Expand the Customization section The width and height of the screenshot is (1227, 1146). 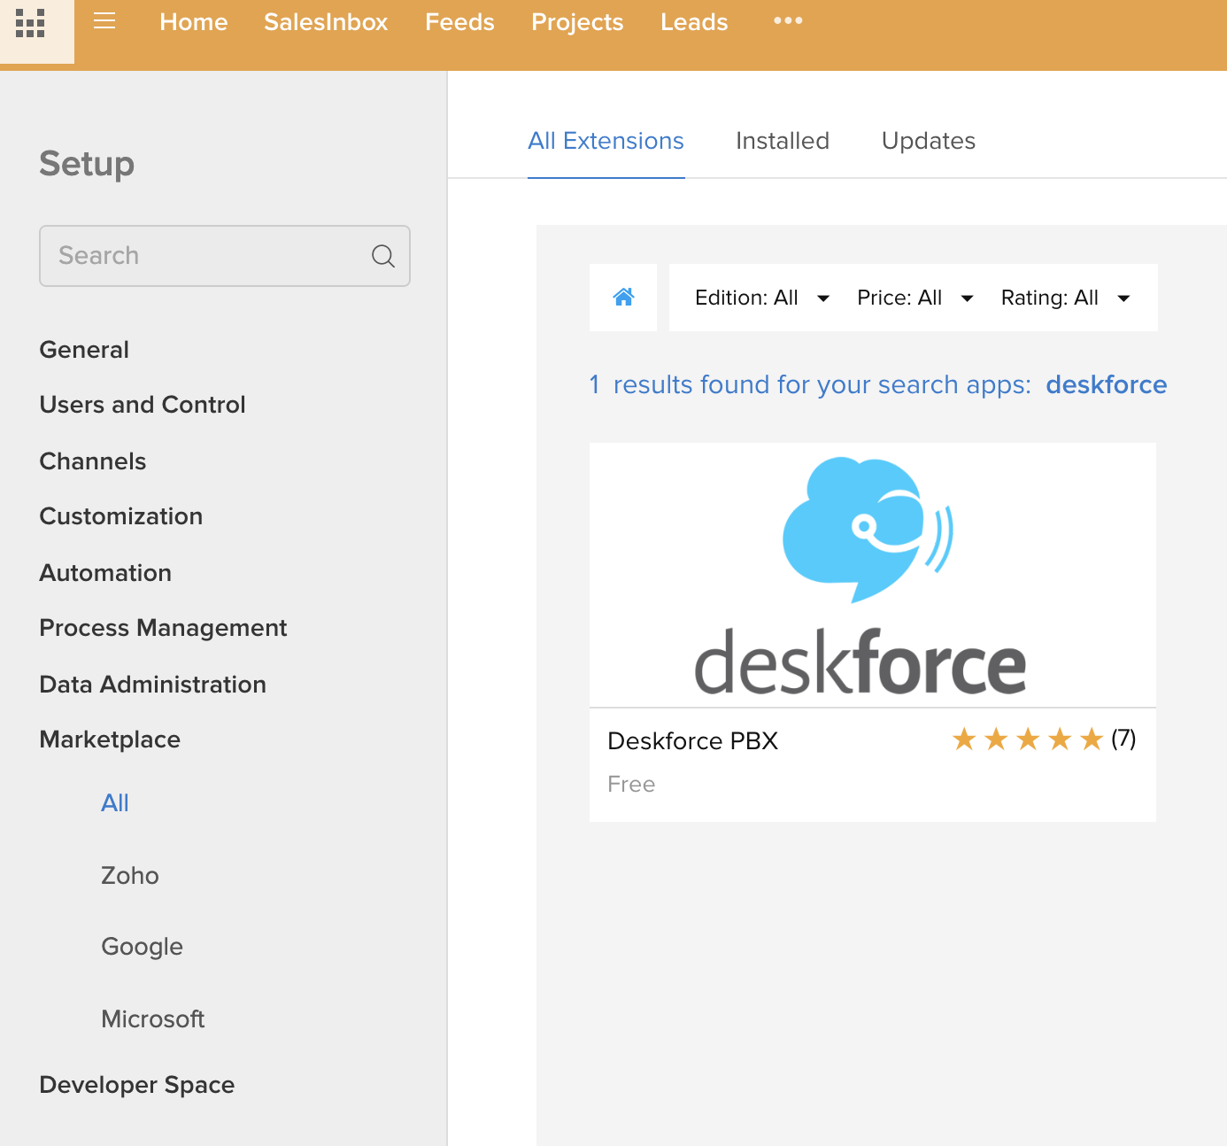(x=121, y=516)
